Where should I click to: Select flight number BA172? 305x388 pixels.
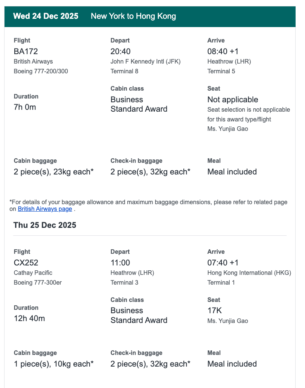tap(26, 52)
